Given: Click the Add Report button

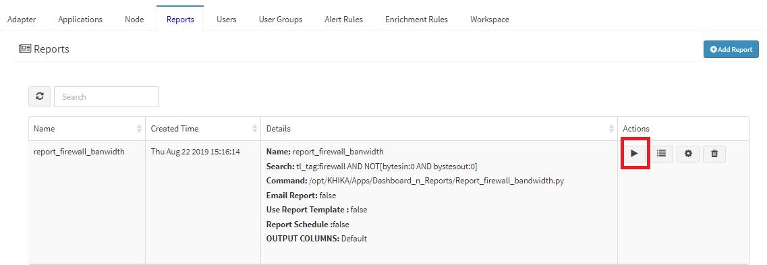Looking at the screenshot, I should [x=731, y=49].
